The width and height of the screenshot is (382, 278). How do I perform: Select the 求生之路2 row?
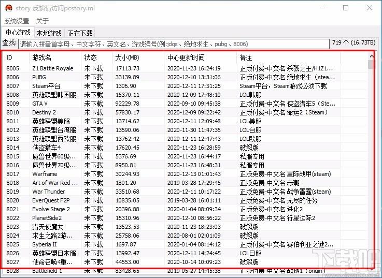tap(186, 236)
